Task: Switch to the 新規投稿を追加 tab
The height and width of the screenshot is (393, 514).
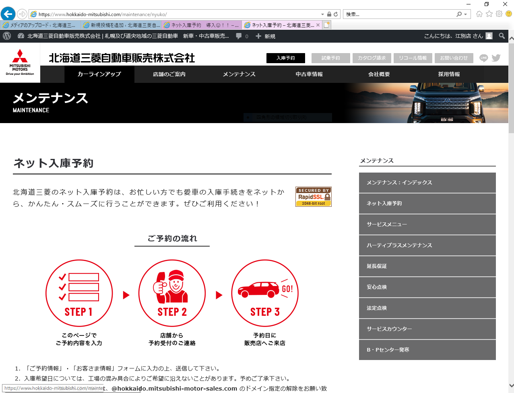Action: [x=121, y=25]
